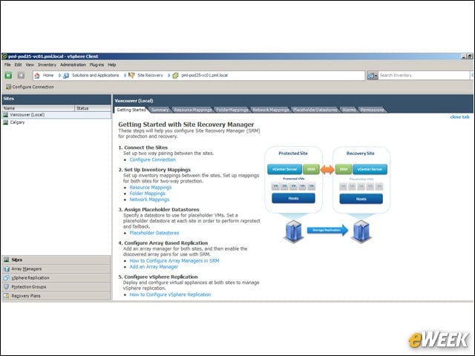The width and height of the screenshot is (475, 356).
Task: Expand breadcrumb arrow after Home
Action: (x=59, y=76)
